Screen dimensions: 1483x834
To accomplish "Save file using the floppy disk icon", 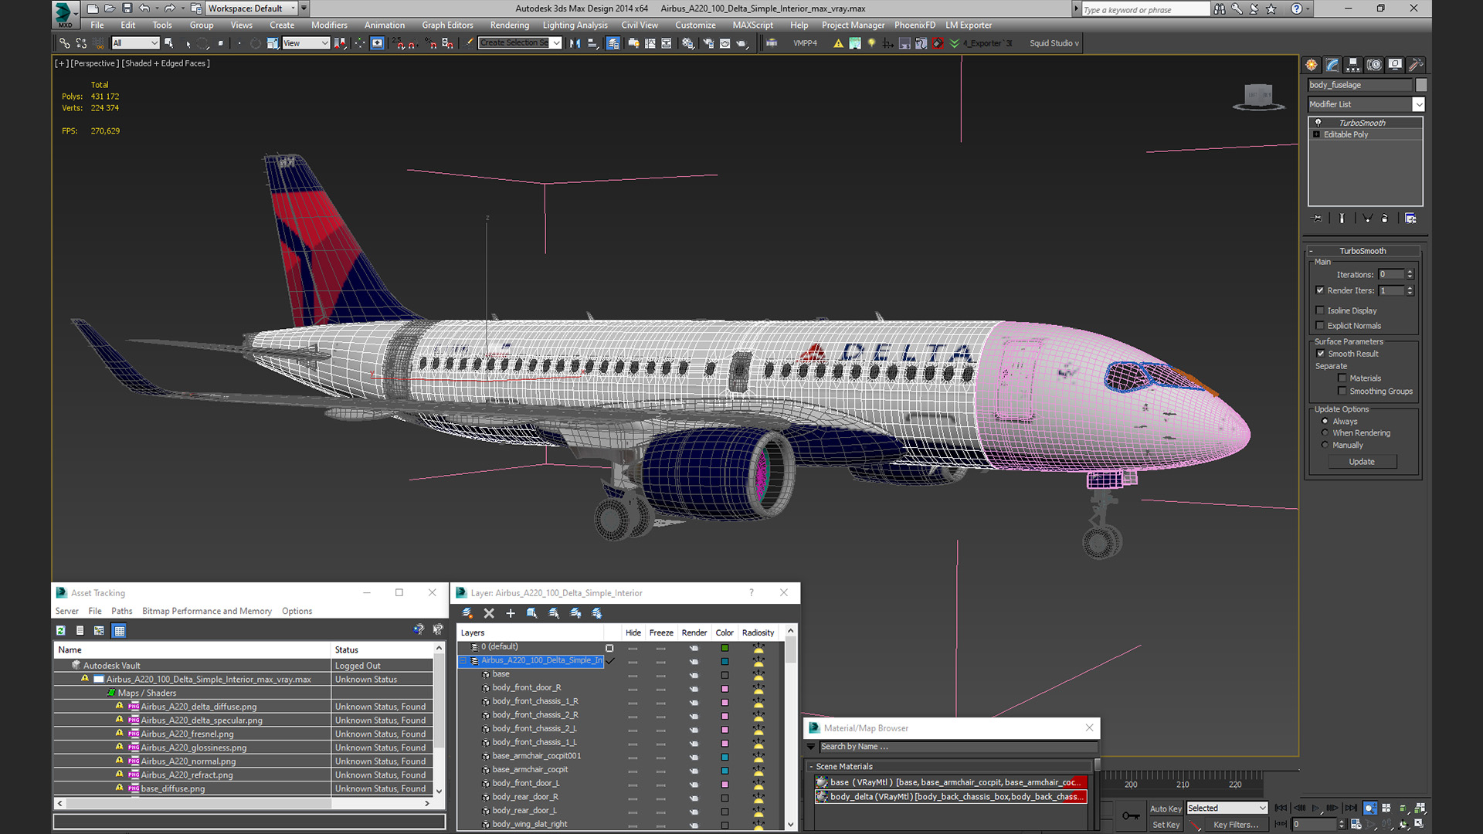I will (127, 8).
